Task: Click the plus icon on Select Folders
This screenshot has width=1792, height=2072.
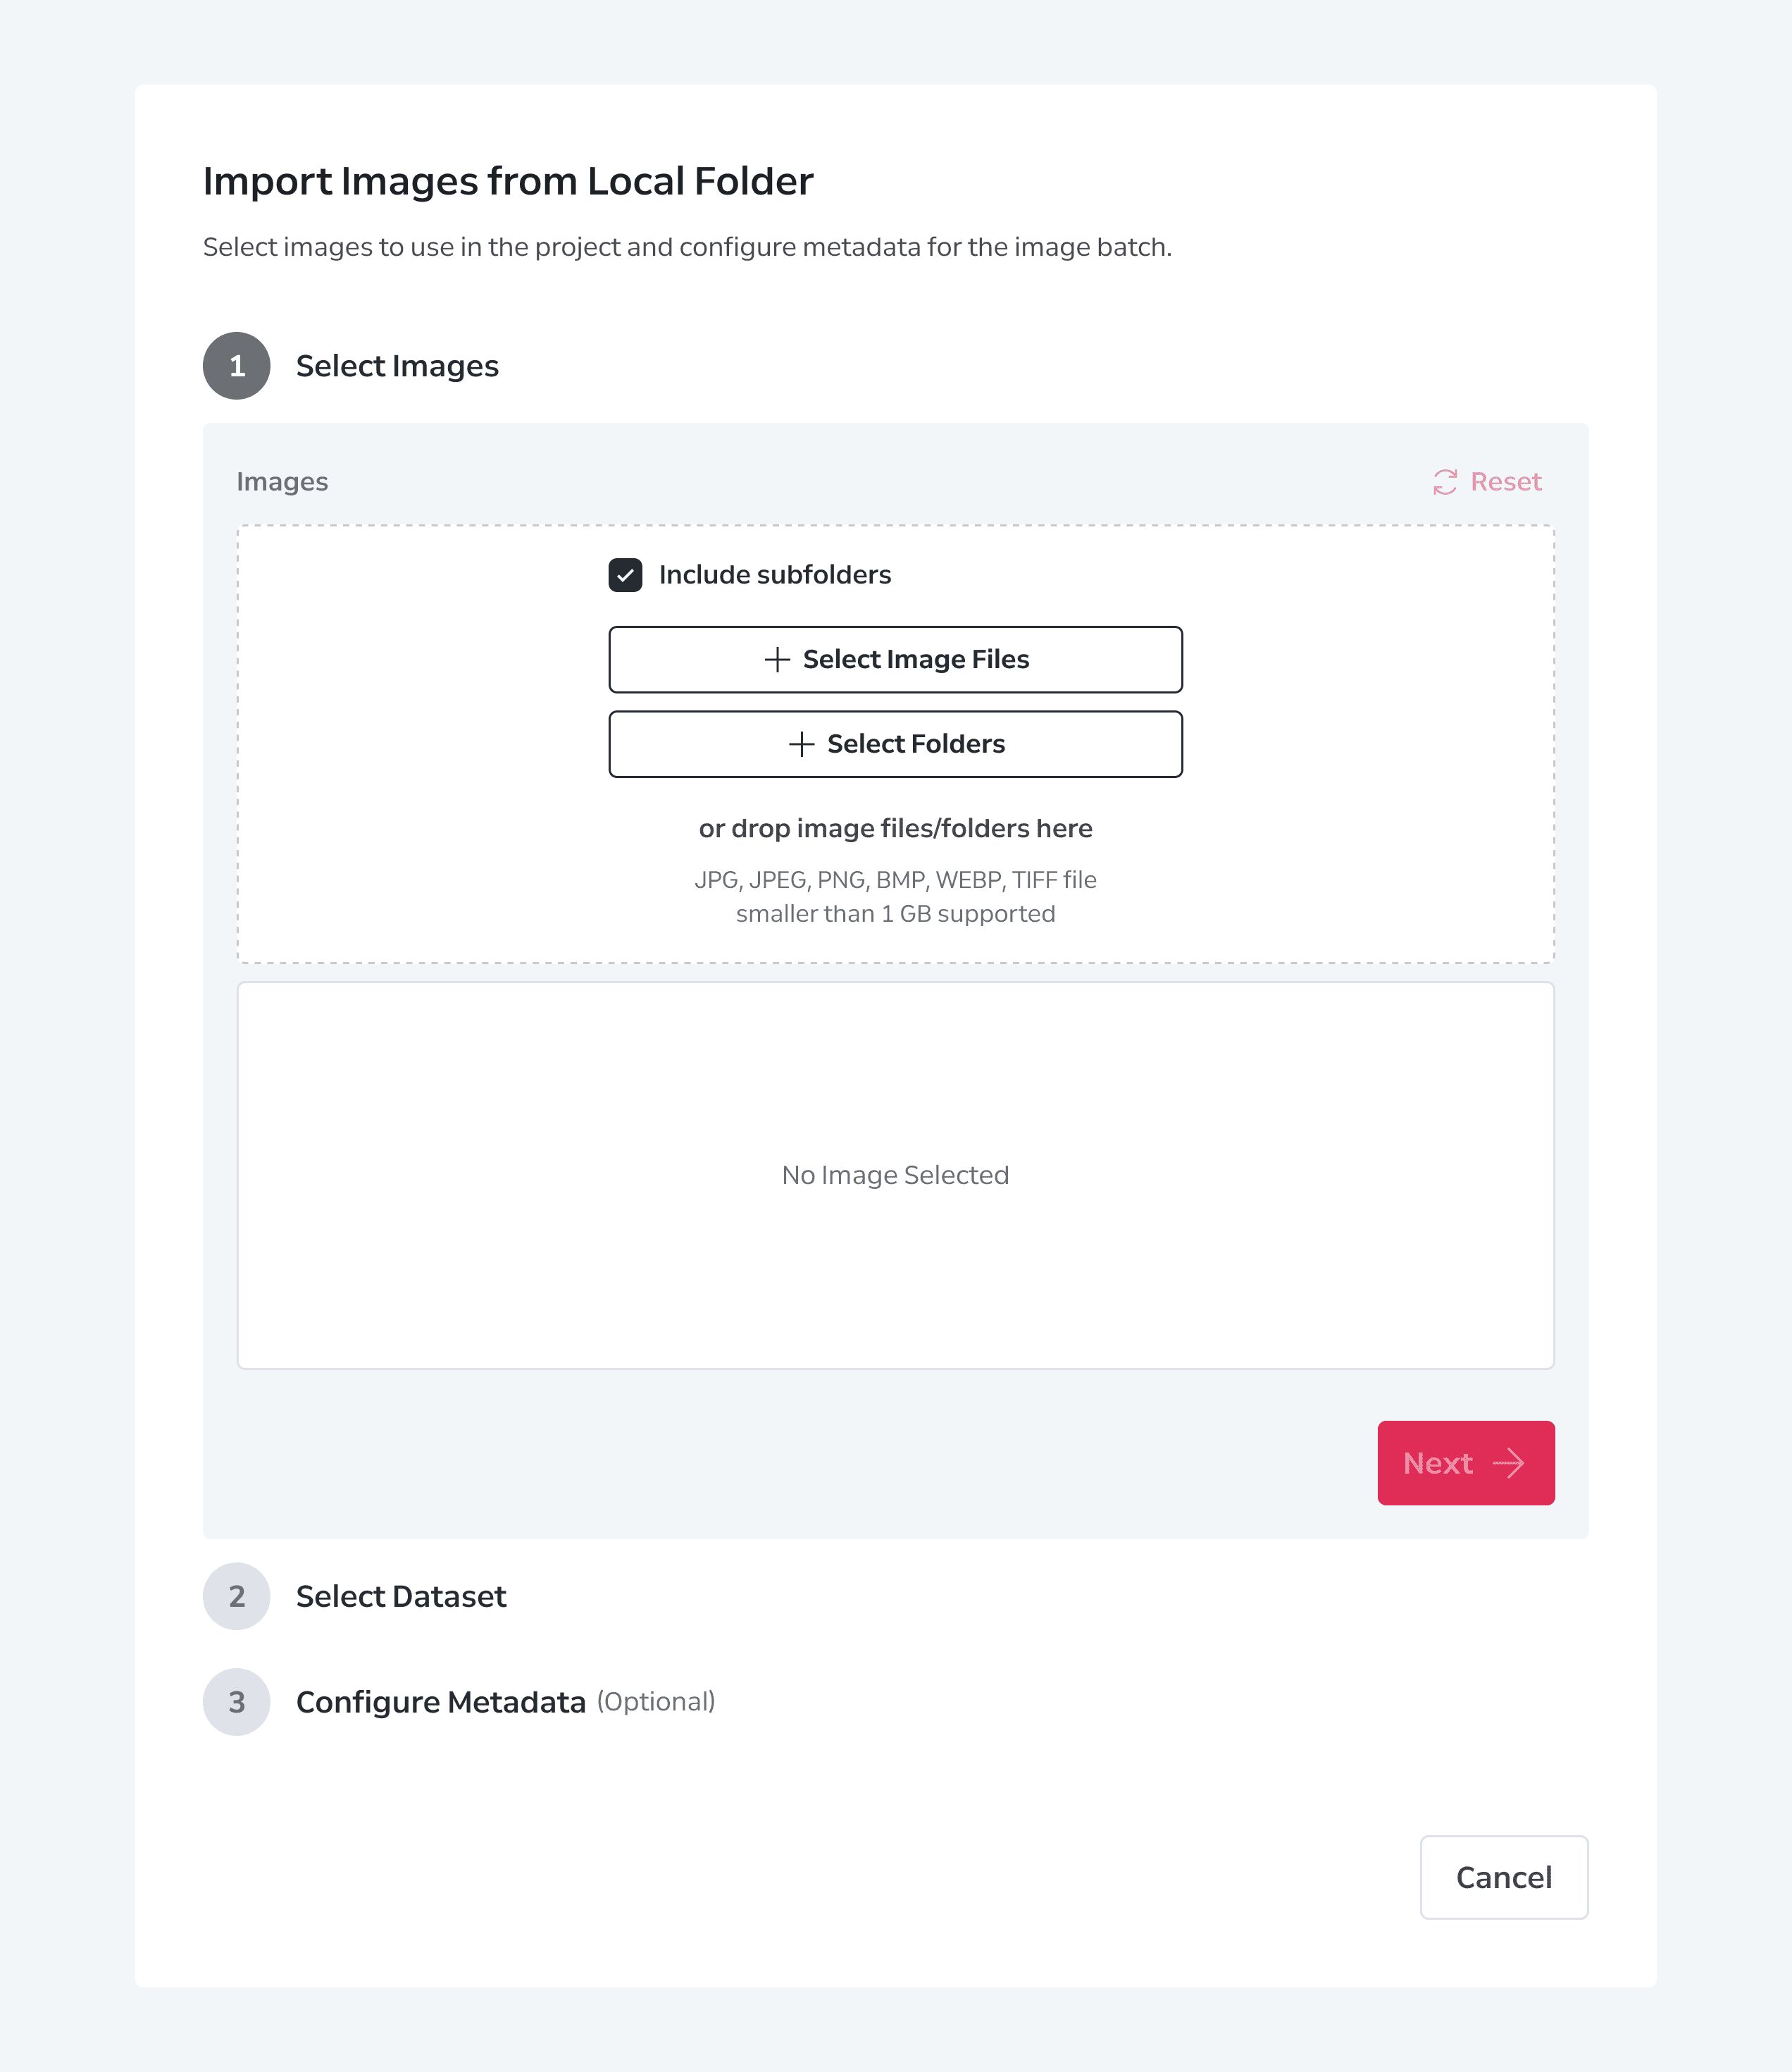Action: pos(801,744)
